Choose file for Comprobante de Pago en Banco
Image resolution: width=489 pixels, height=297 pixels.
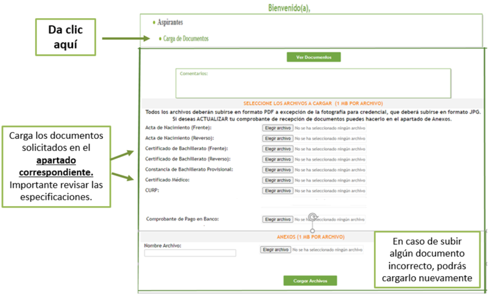click(x=277, y=219)
